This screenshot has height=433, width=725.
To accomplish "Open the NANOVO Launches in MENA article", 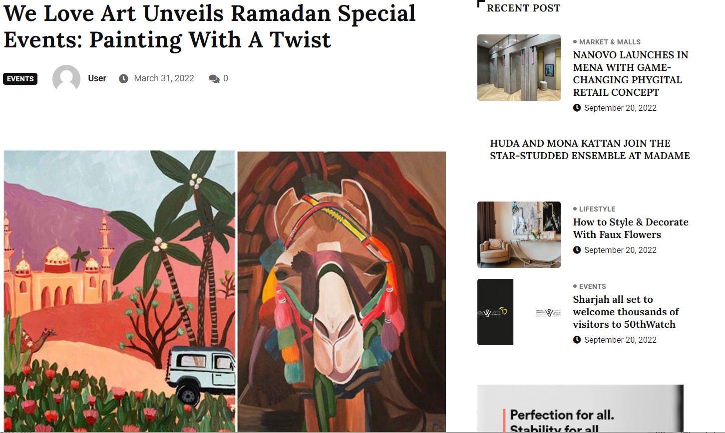I will 631,73.
